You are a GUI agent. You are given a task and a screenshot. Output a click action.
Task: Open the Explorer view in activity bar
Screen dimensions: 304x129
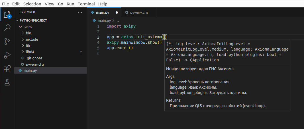coord(7,14)
